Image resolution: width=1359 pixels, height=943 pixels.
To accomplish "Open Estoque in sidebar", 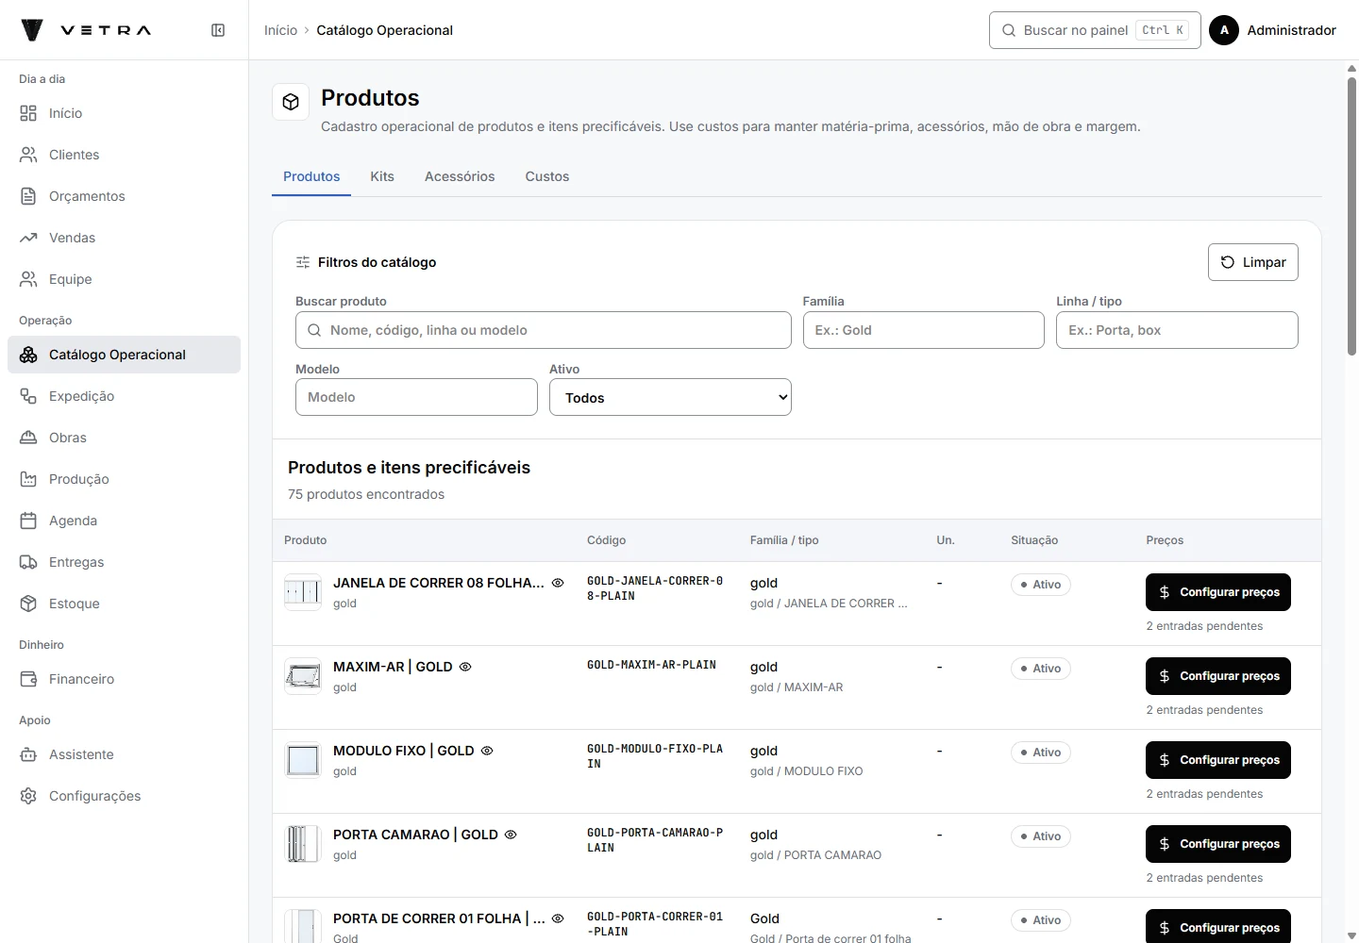I will click(124, 604).
